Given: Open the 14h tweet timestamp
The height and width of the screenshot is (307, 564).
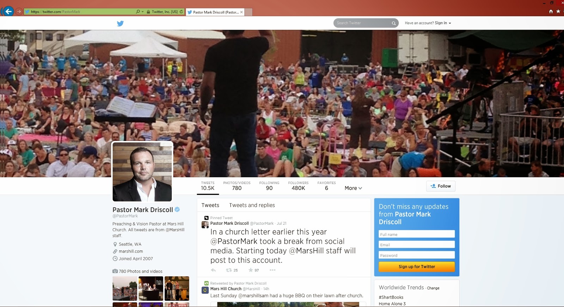Looking at the screenshot, I should click(x=266, y=289).
